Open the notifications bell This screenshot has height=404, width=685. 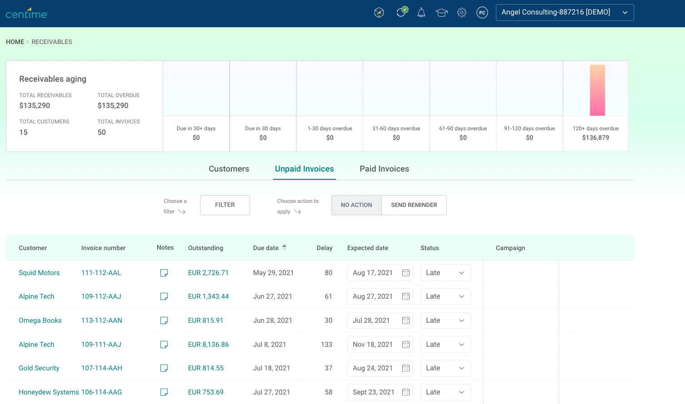pyautogui.click(x=421, y=13)
